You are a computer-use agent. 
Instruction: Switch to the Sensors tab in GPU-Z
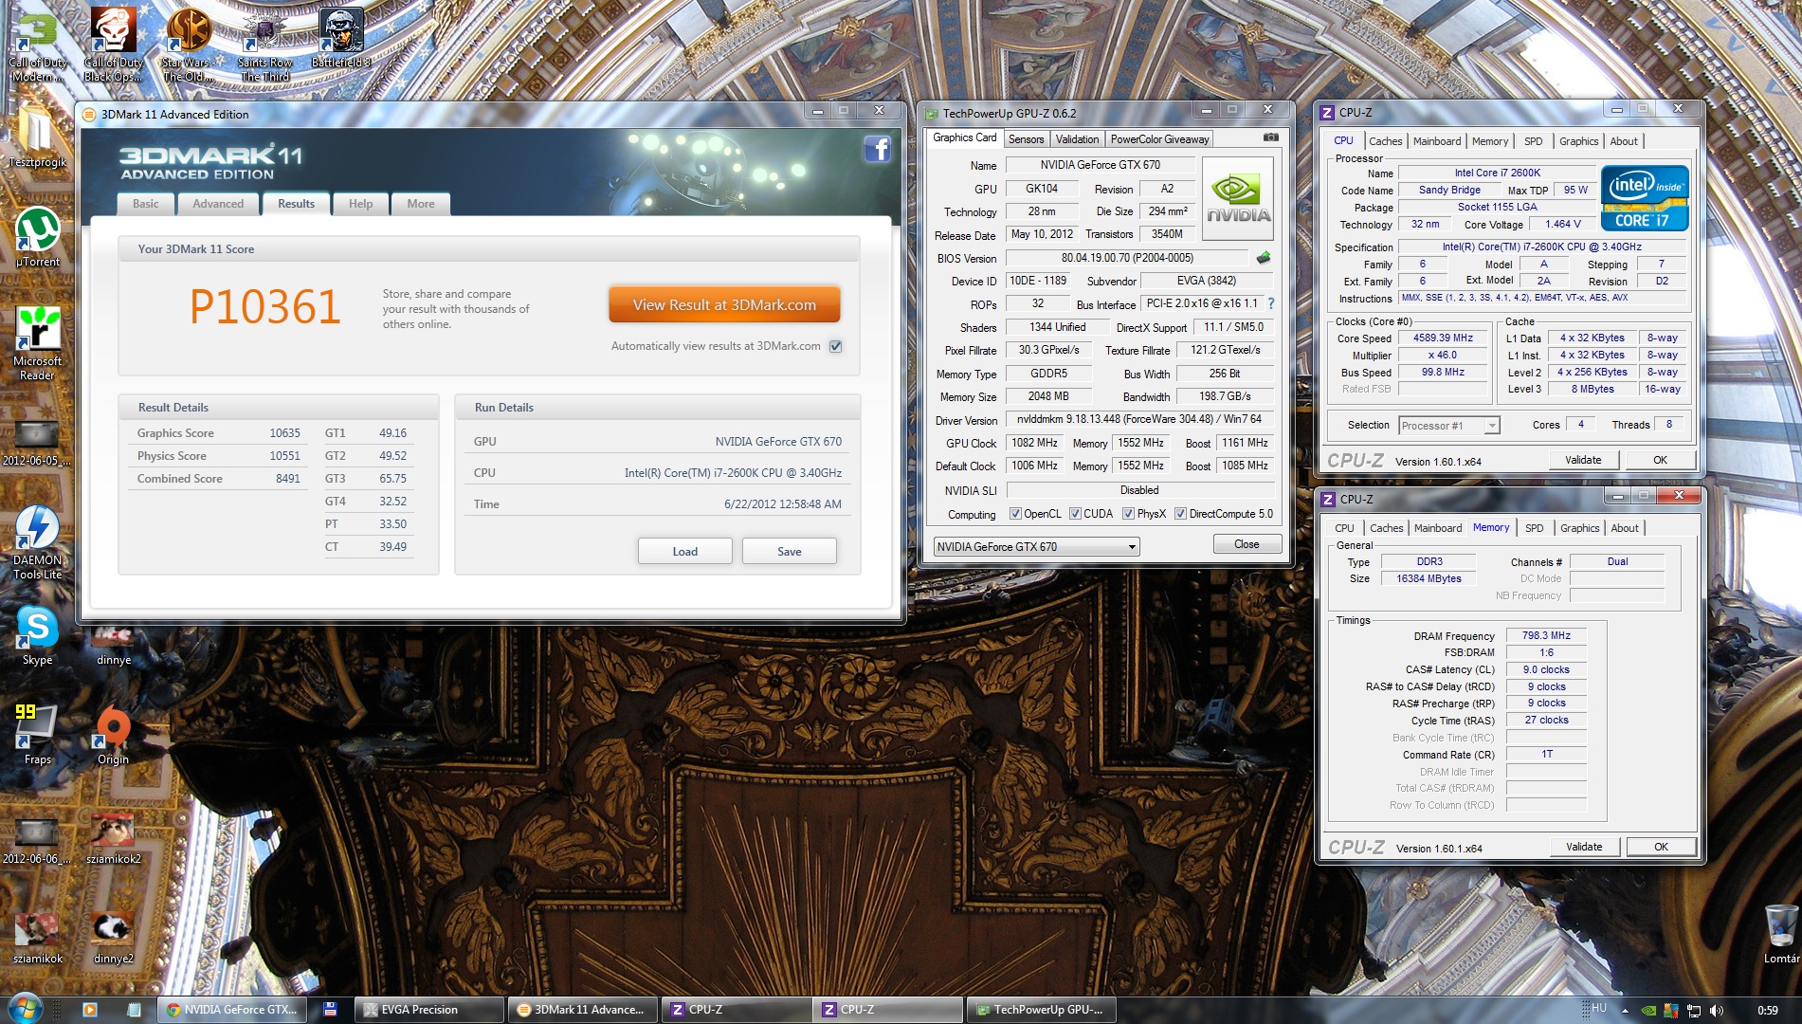coord(1026,139)
